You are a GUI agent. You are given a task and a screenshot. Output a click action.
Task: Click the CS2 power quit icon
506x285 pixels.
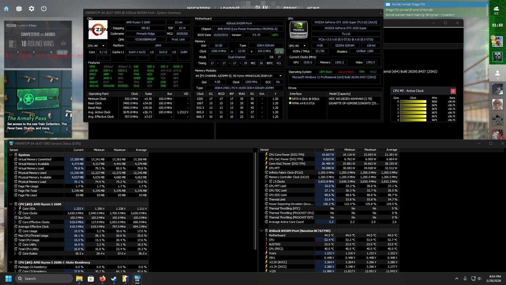click(x=44, y=9)
